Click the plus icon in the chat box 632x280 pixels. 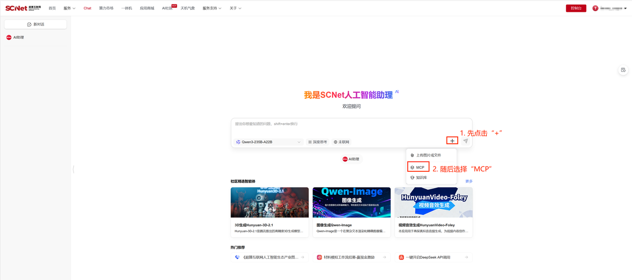452,141
